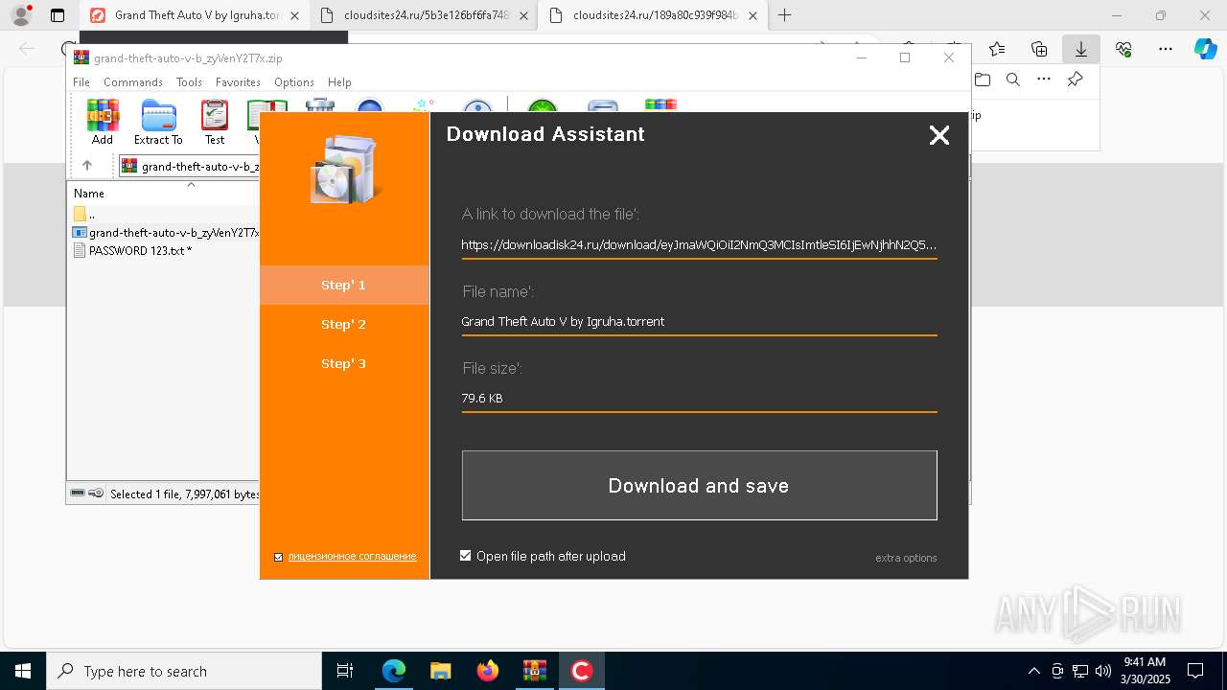Click Download and save button

[699, 486]
